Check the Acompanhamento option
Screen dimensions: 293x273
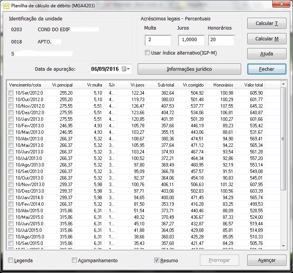75,260
